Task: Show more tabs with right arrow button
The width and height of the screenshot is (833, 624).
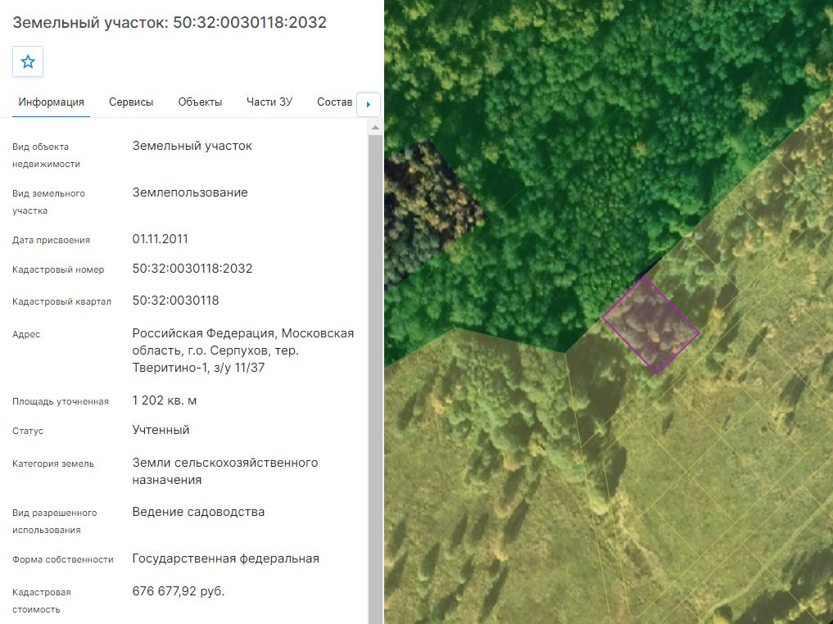Action: [369, 104]
